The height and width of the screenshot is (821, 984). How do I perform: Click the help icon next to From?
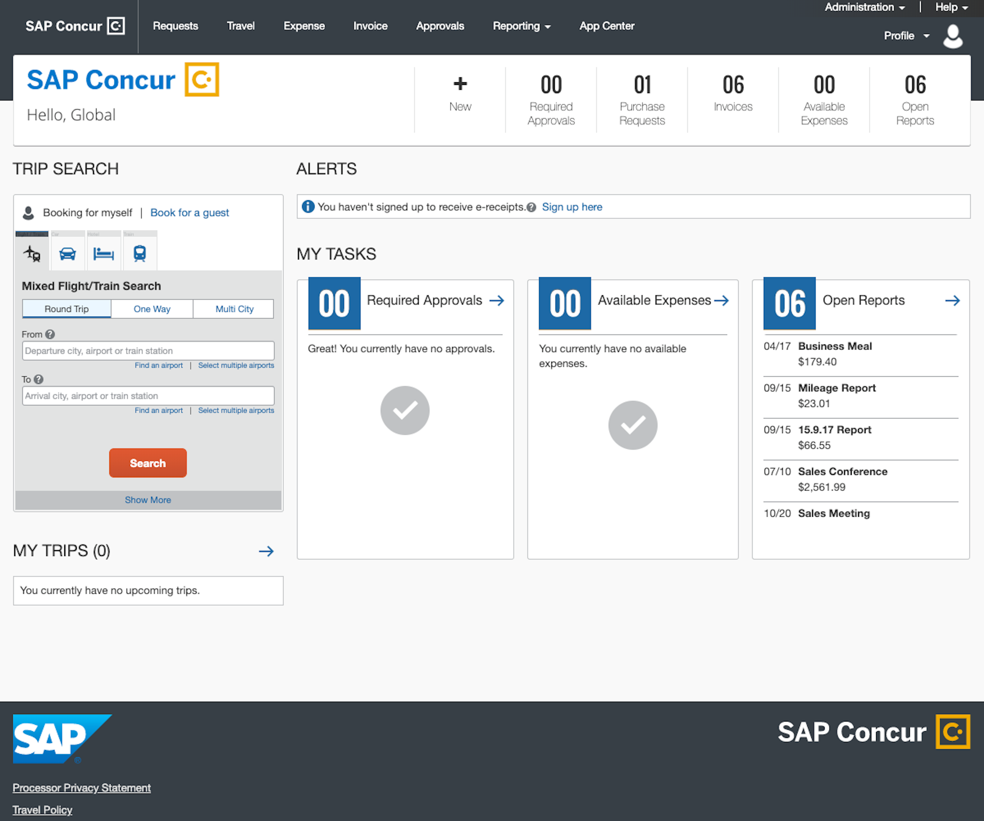pyautogui.click(x=50, y=334)
